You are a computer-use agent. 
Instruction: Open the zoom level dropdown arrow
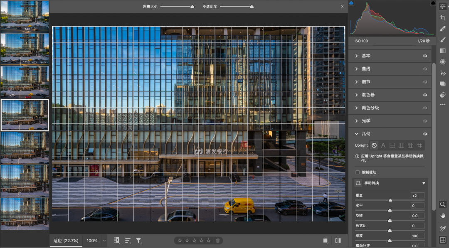tap(104, 241)
